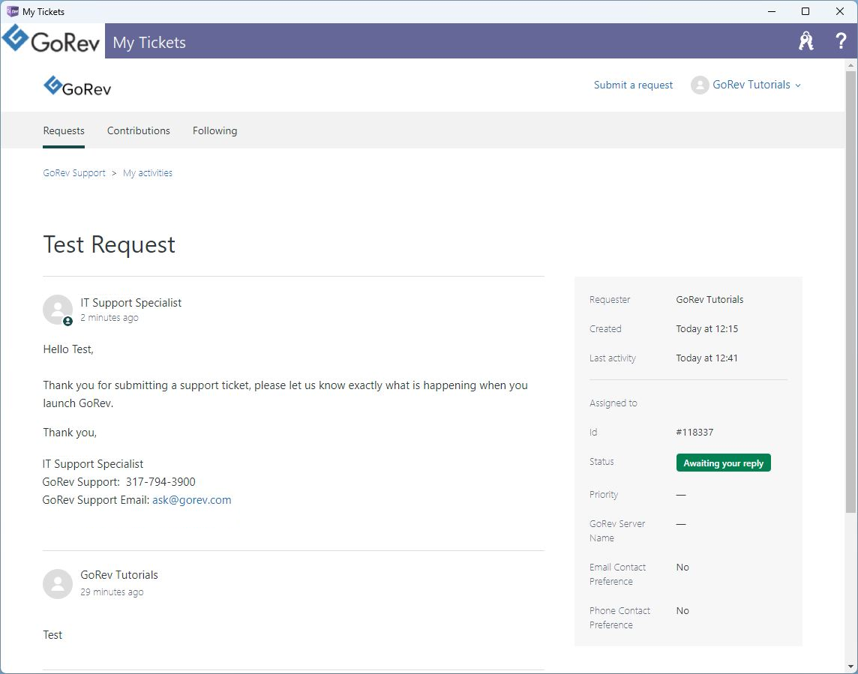Image resolution: width=858 pixels, height=674 pixels.
Task: Click the Awaiting your reply status badge
Action: [x=724, y=463]
